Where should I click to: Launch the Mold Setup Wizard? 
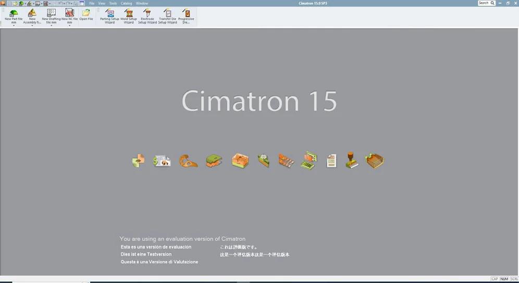pyautogui.click(x=129, y=16)
